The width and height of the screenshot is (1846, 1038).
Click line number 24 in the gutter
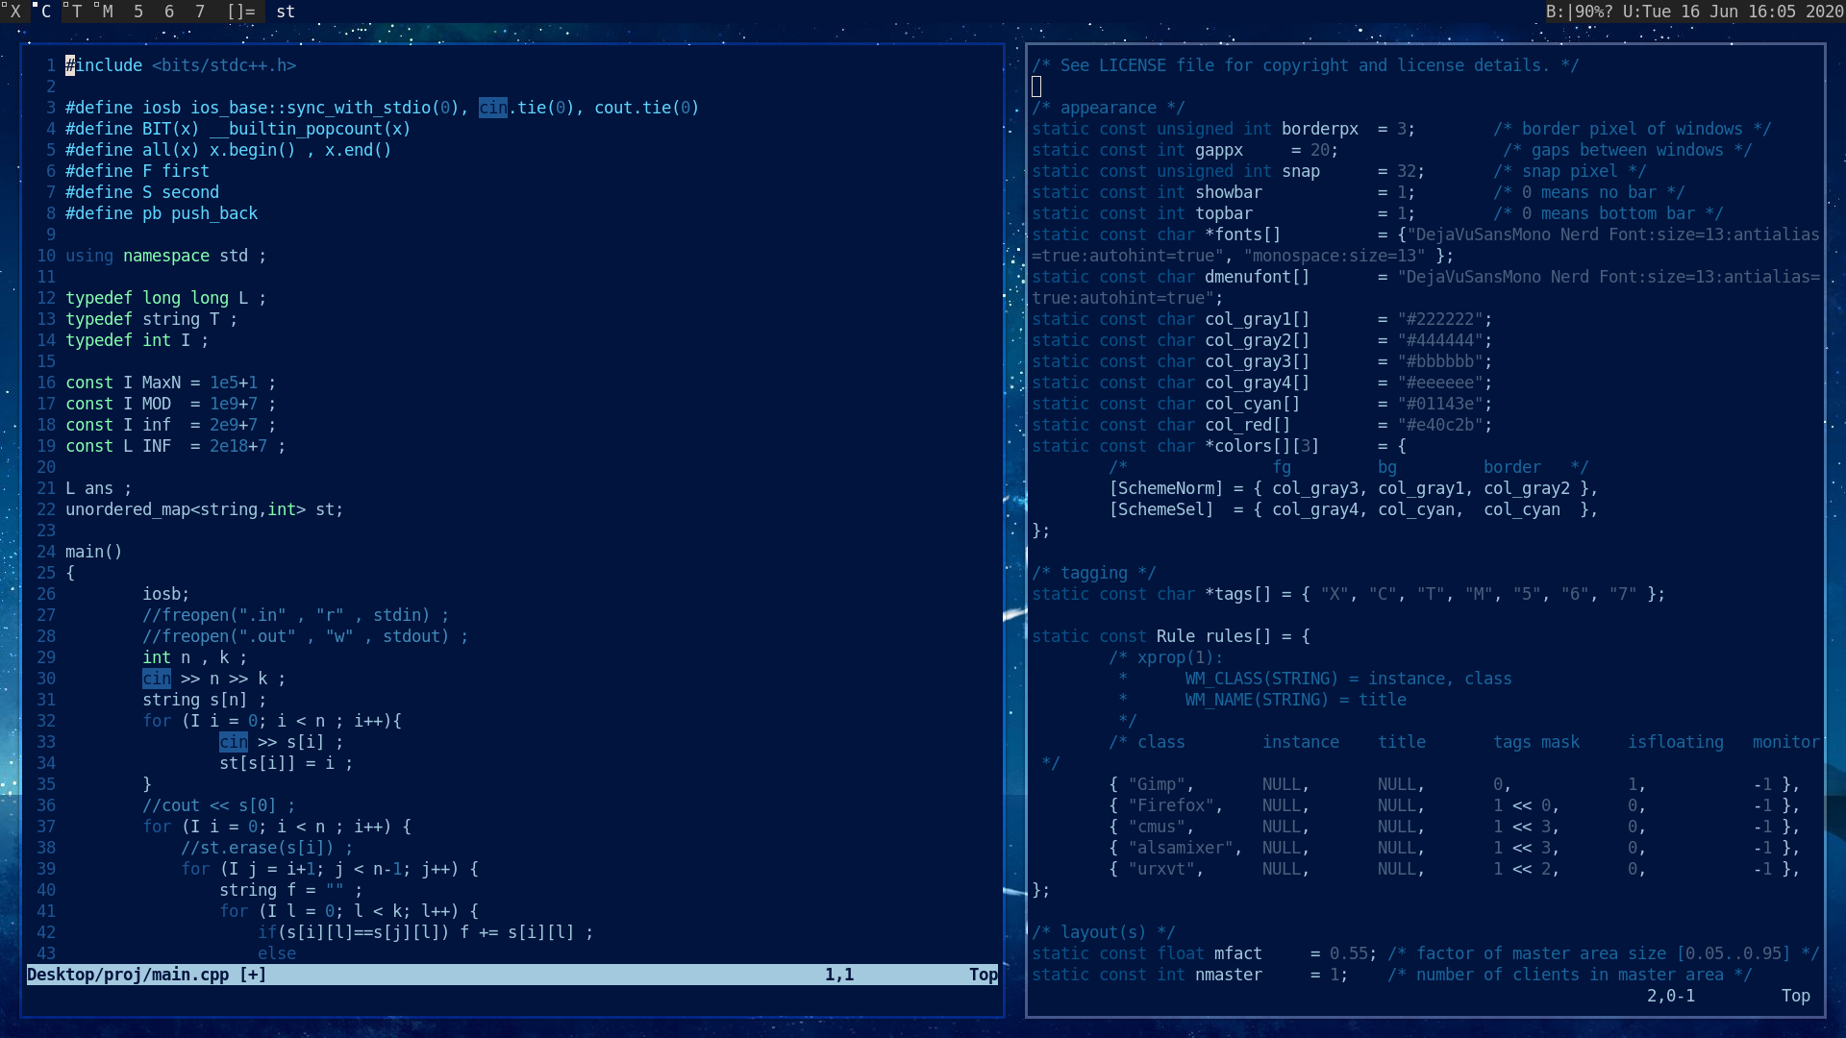[x=46, y=552]
